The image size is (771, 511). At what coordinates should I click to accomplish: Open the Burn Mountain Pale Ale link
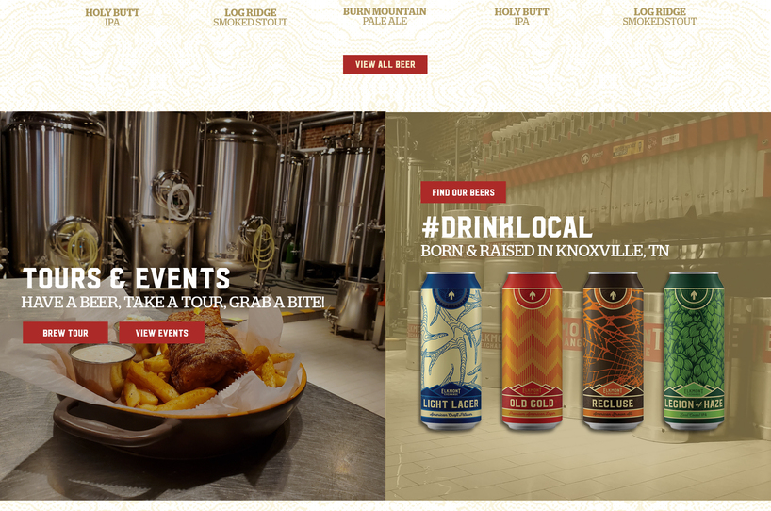[x=385, y=16]
